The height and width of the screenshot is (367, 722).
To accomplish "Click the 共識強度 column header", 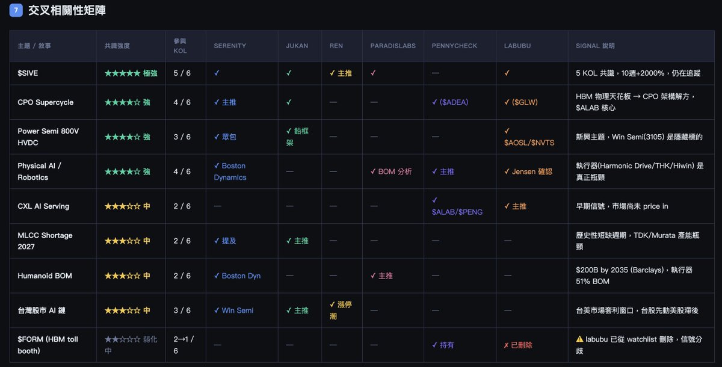I will coord(117,46).
